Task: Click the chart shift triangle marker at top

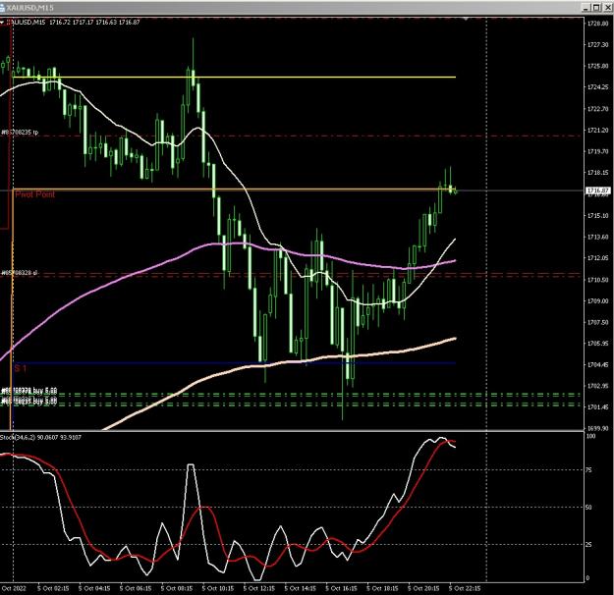Action: click(x=466, y=19)
